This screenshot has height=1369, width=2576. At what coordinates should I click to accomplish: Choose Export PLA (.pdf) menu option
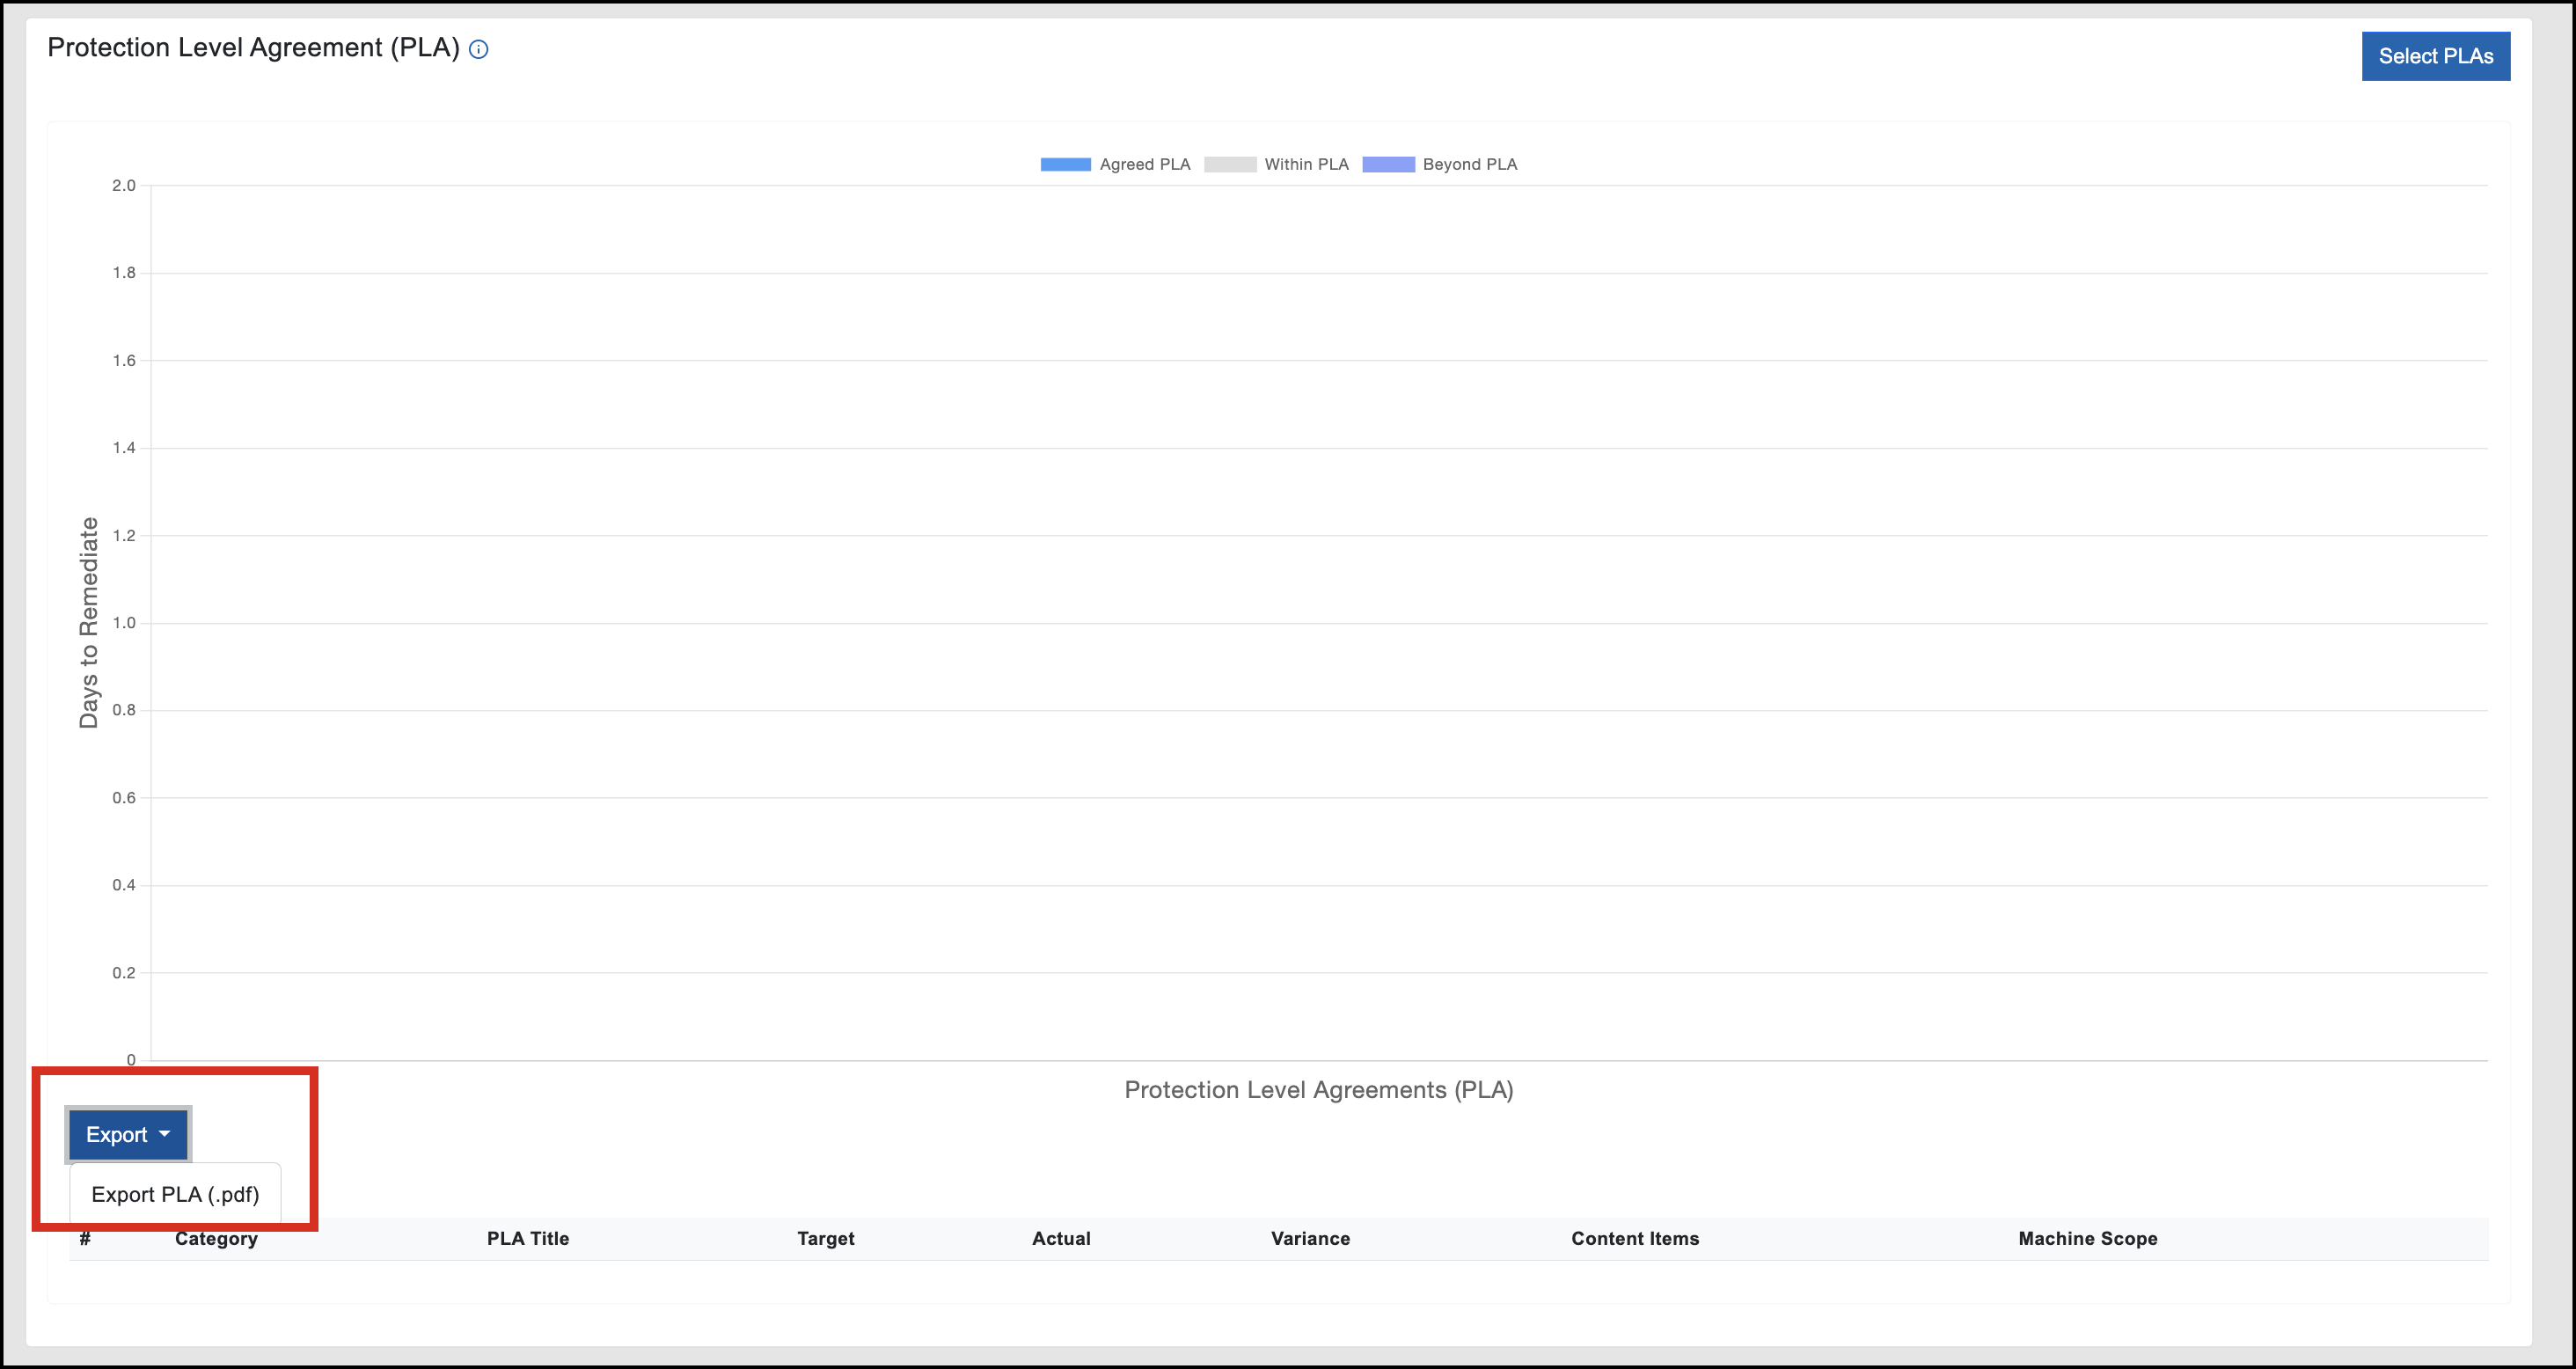175,1194
